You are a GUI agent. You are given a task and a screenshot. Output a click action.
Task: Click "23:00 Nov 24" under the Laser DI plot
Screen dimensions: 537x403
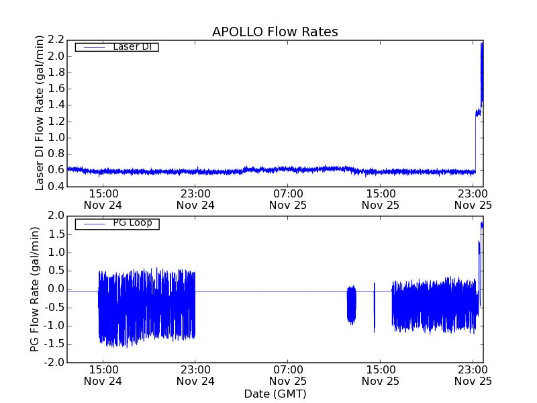tap(195, 199)
